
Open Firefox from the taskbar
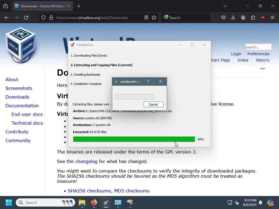(94, 202)
